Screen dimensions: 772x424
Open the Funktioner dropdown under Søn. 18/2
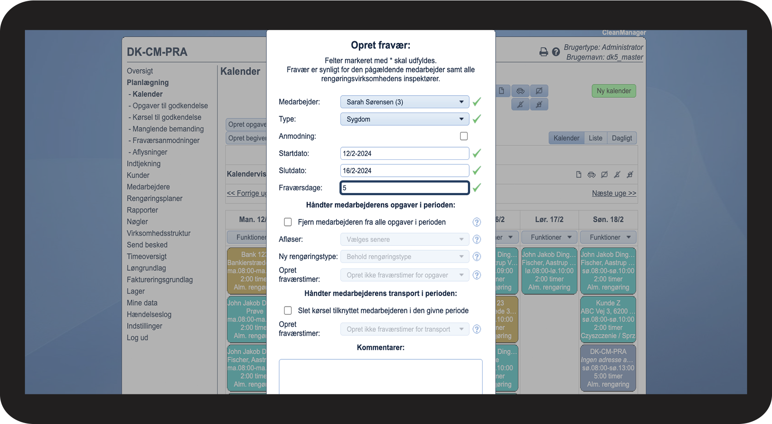608,238
